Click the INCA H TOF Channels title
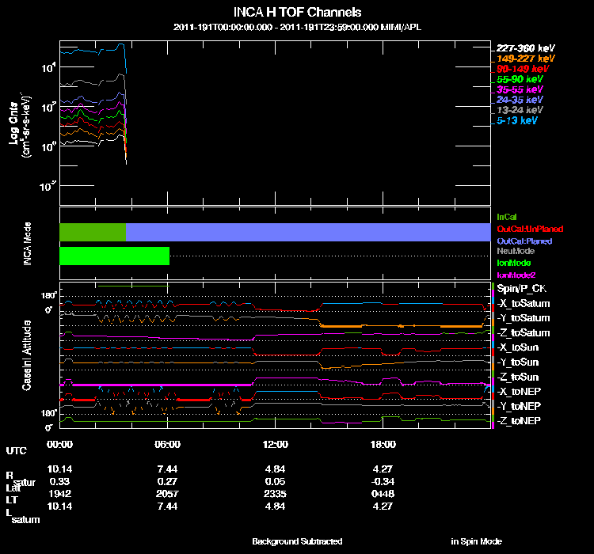This screenshot has height=554, width=594. [x=297, y=13]
